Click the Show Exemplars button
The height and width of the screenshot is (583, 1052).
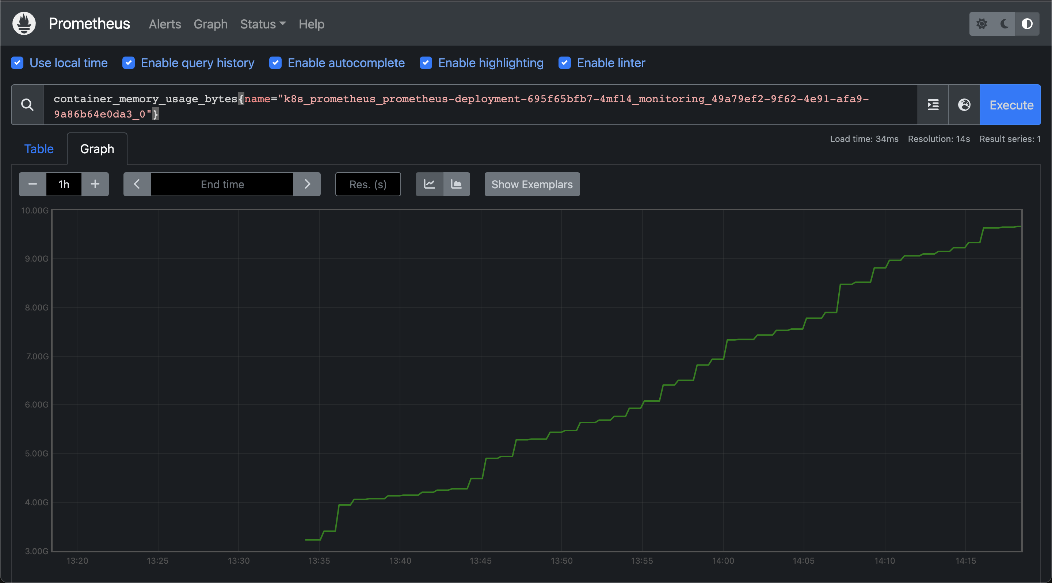click(532, 184)
